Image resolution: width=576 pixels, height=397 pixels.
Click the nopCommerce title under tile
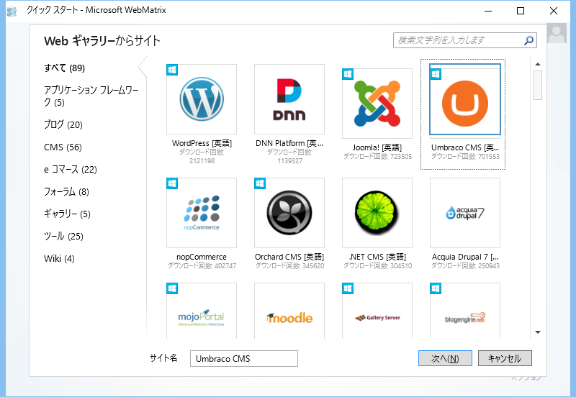[202, 257]
